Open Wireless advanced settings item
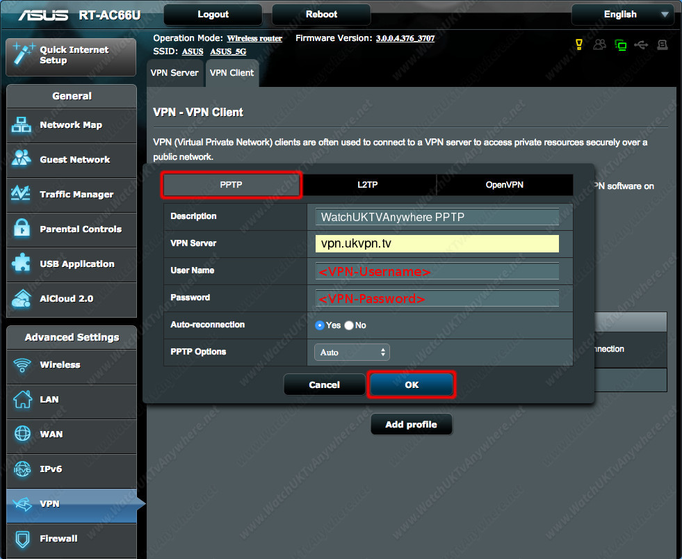This screenshot has width=682, height=559. tap(72, 366)
